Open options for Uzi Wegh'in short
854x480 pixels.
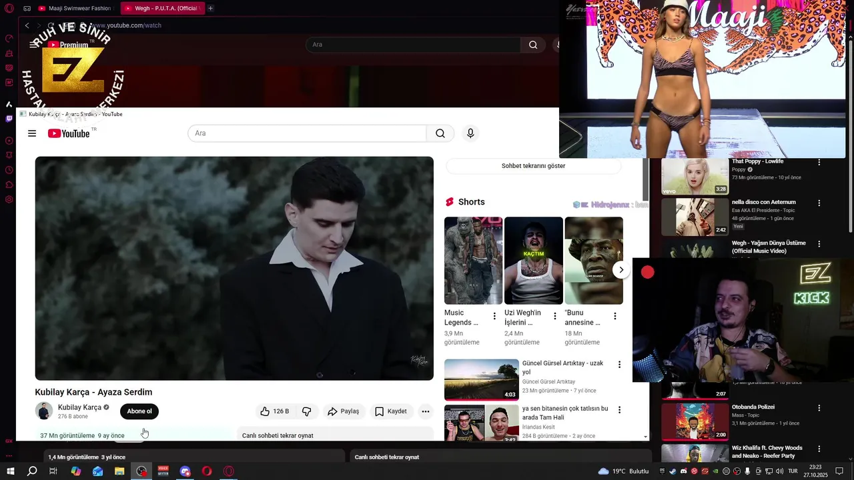554,316
